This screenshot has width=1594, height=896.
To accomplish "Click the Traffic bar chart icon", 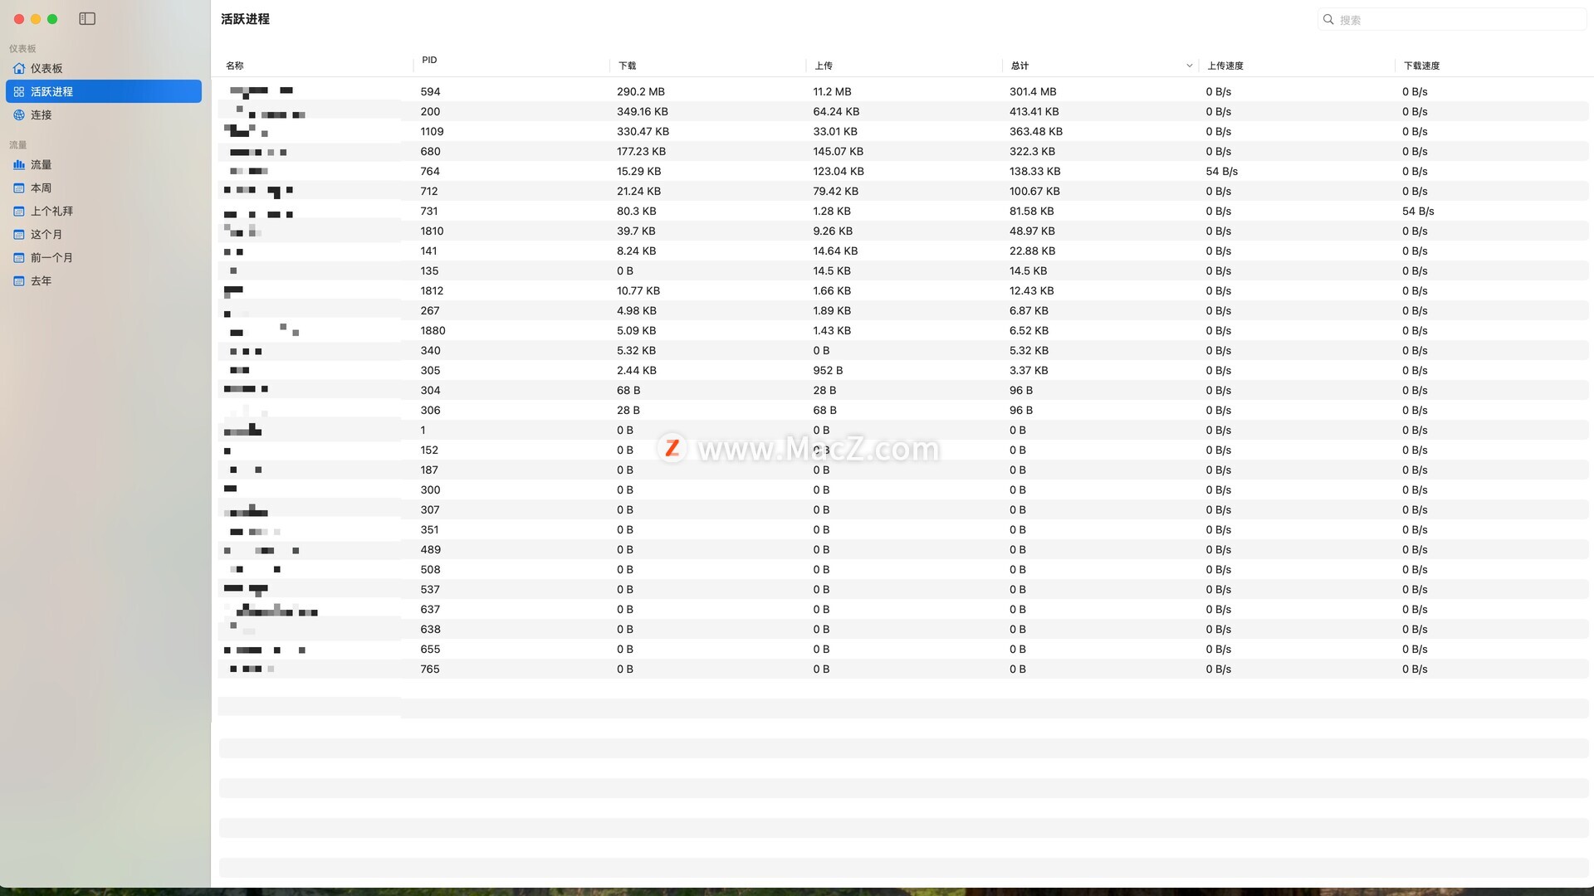I will pyautogui.click(x=19, y=164).
